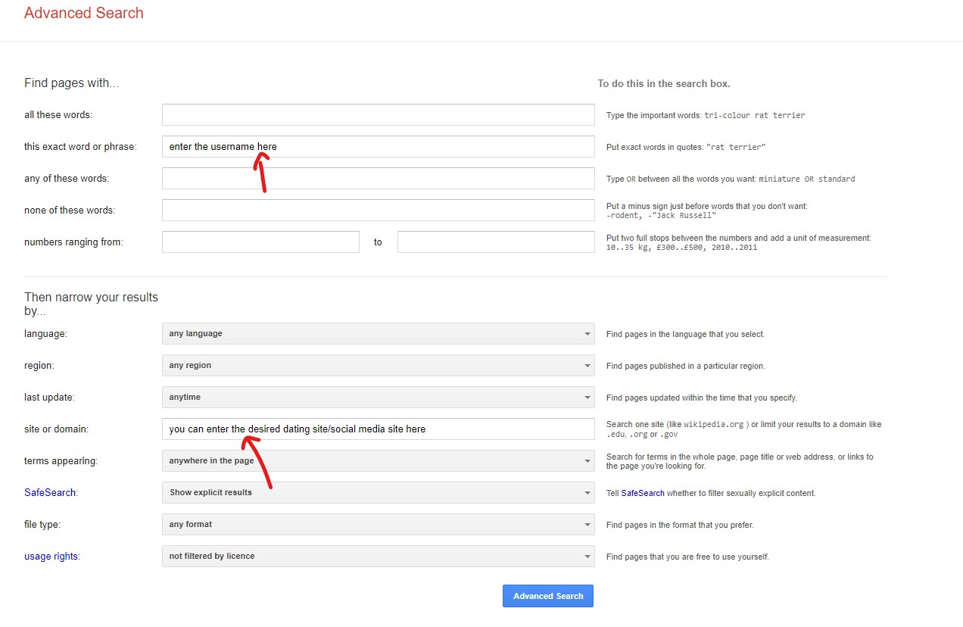Click the numbers range 'to' end field
The width and height of the screenshot is (963, 627).
point(495,242)
